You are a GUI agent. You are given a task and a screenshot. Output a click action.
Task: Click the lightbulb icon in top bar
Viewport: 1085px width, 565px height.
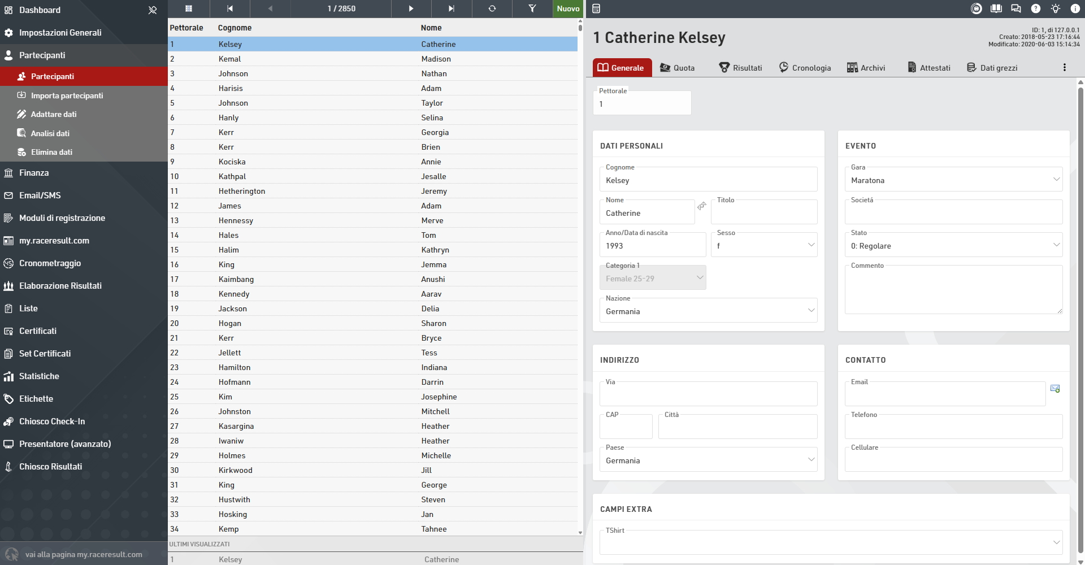[x=1055, y=8]
